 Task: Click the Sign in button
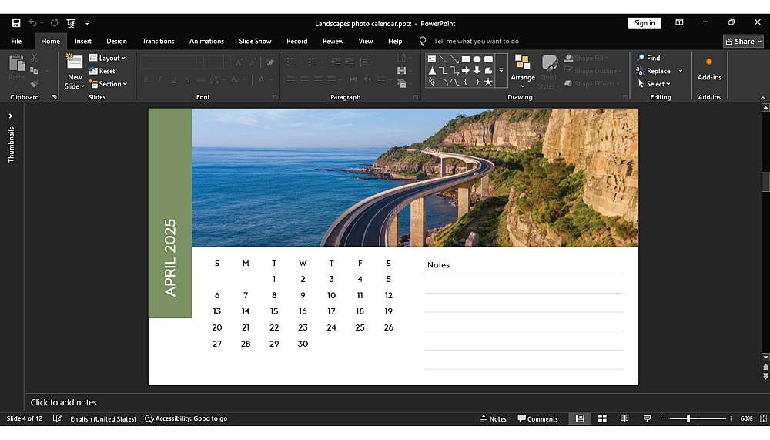coord(644,23)
